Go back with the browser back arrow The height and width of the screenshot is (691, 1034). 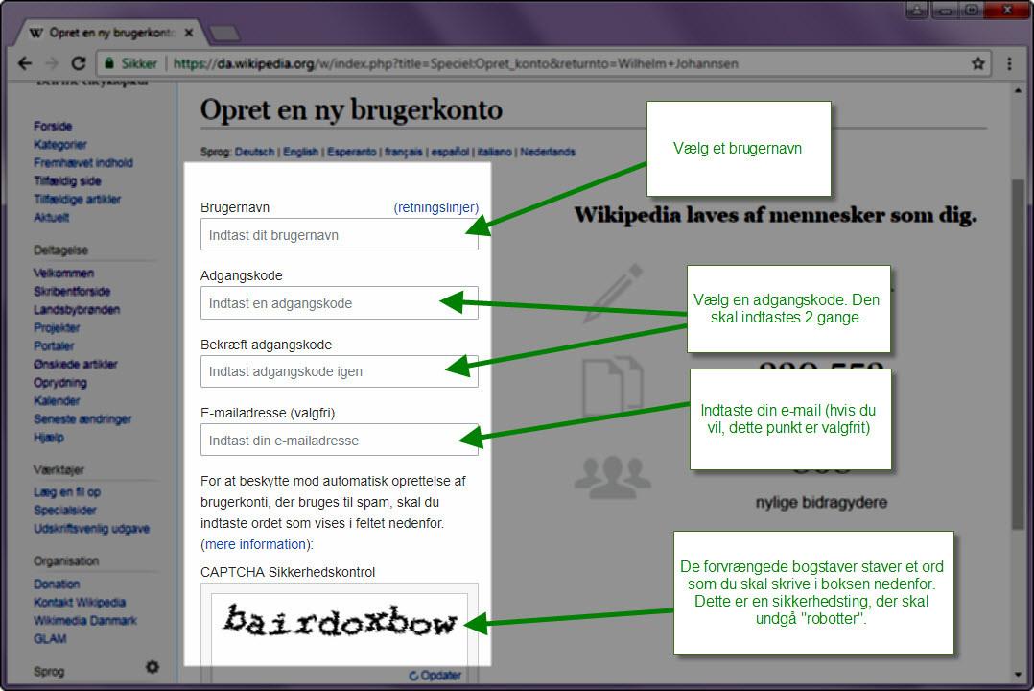tap(25, 63)
